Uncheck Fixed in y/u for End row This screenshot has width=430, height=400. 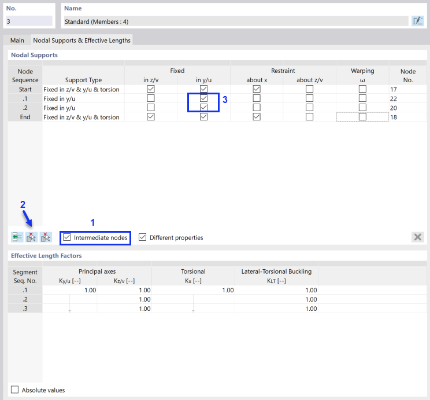(203, 117)
